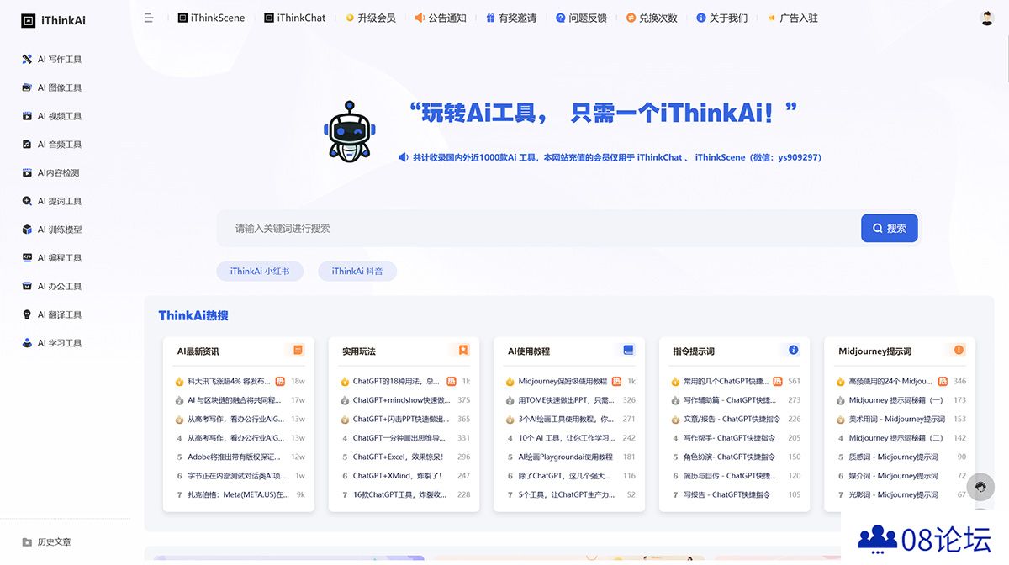Click the blue AI使用教程 card icon
Viewport: 1009px width, 565px height.
pyautogui.click(x=628, y=350)
